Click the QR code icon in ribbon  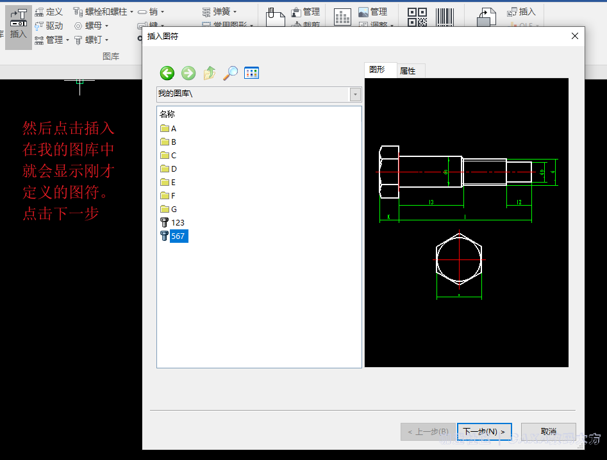click(417, 17)
